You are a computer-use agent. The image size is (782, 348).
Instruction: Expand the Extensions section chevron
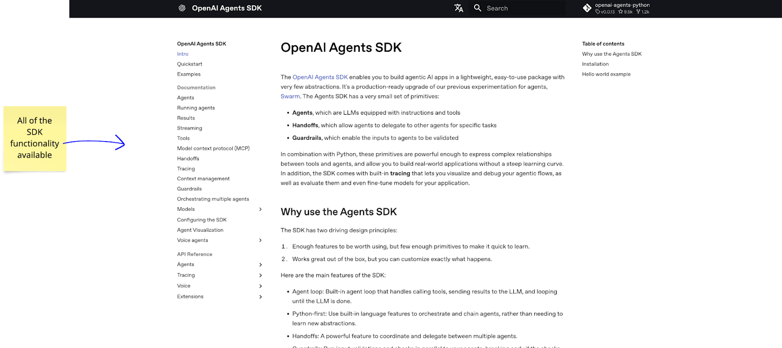pos(260,297)
